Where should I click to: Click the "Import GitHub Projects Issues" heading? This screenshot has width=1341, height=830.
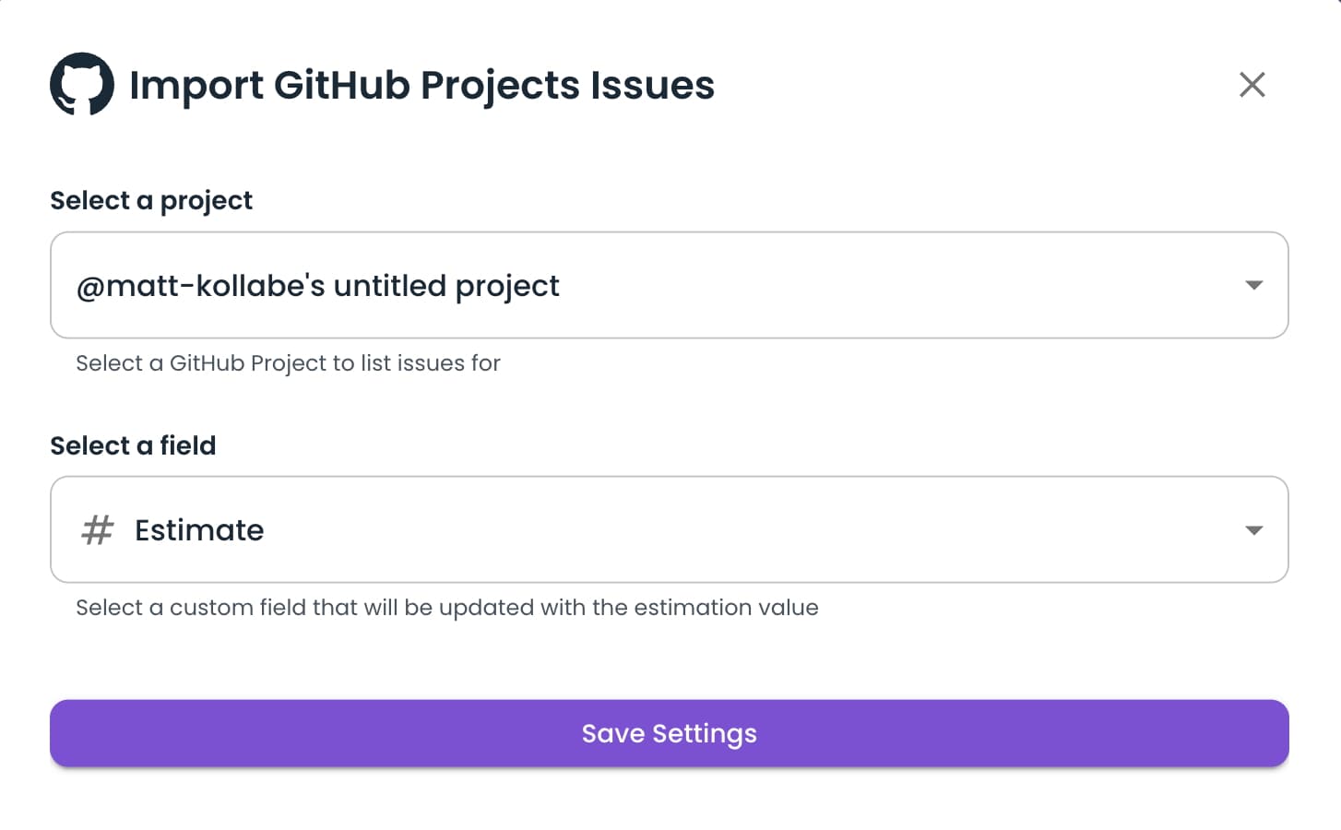(x=421, y=85)
